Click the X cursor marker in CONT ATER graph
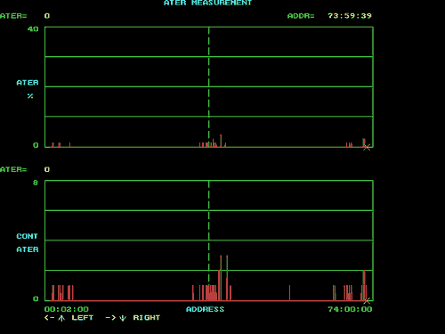Image resolution: width=445 pixels, height=334 pixels. [367, 301]
